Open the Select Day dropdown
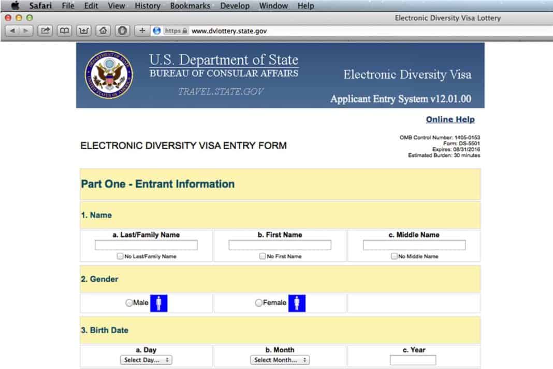The height and width of the screenshot is (369, 553). click(x=146, y=360)
